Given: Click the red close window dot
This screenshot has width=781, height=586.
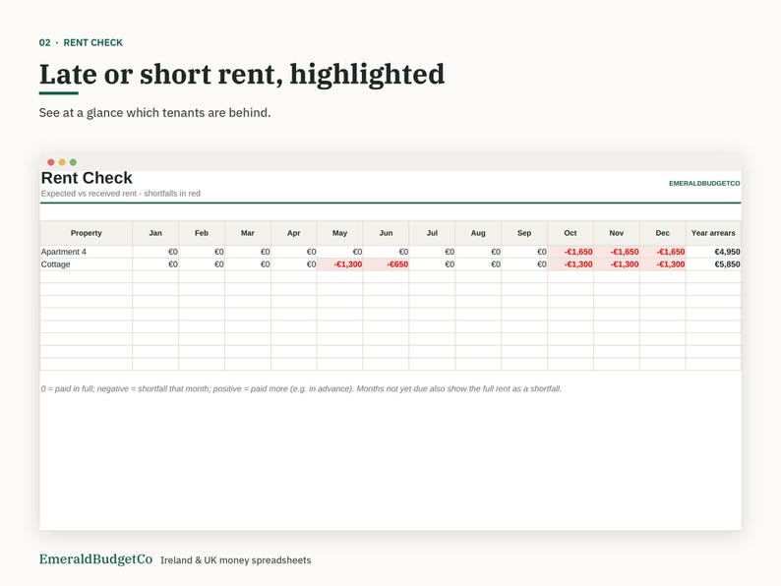Looking at the screenshot, I should click(51, 162).
